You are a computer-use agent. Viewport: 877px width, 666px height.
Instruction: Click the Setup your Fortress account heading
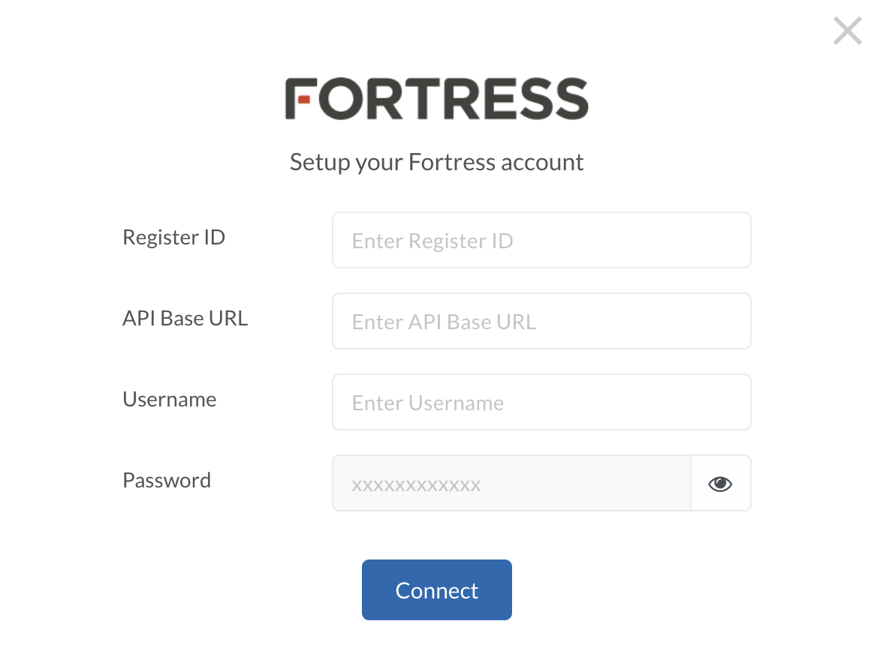pos(436,161)
